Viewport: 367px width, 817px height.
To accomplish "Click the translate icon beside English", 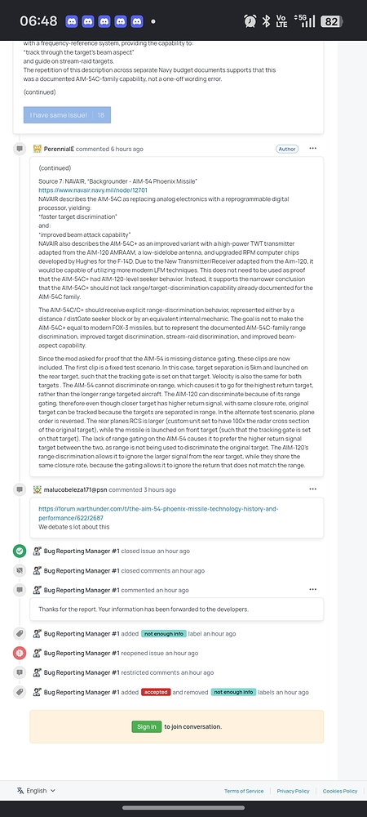I will coord(20,790).
